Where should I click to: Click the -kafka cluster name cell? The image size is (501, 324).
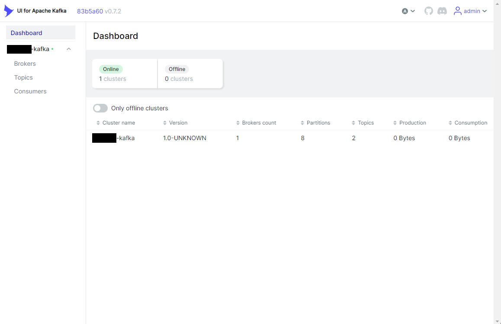tap(113, 138)
